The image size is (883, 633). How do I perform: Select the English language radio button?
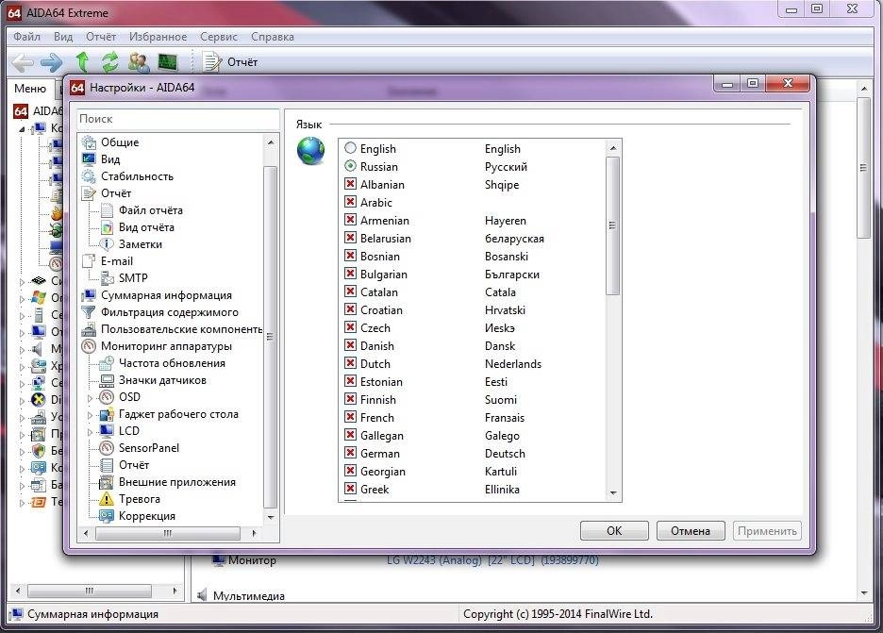click(350, 148)
